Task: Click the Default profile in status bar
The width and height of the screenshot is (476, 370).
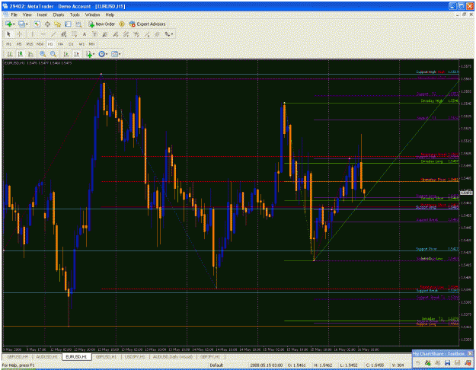Action: pyautogui.click(x=216, y=365)
